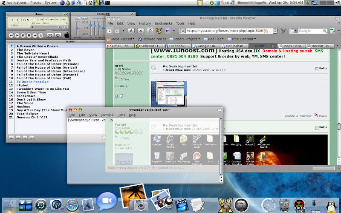Click the search magnifier icon
The image size is (341, 213).
tap(325, 31)
